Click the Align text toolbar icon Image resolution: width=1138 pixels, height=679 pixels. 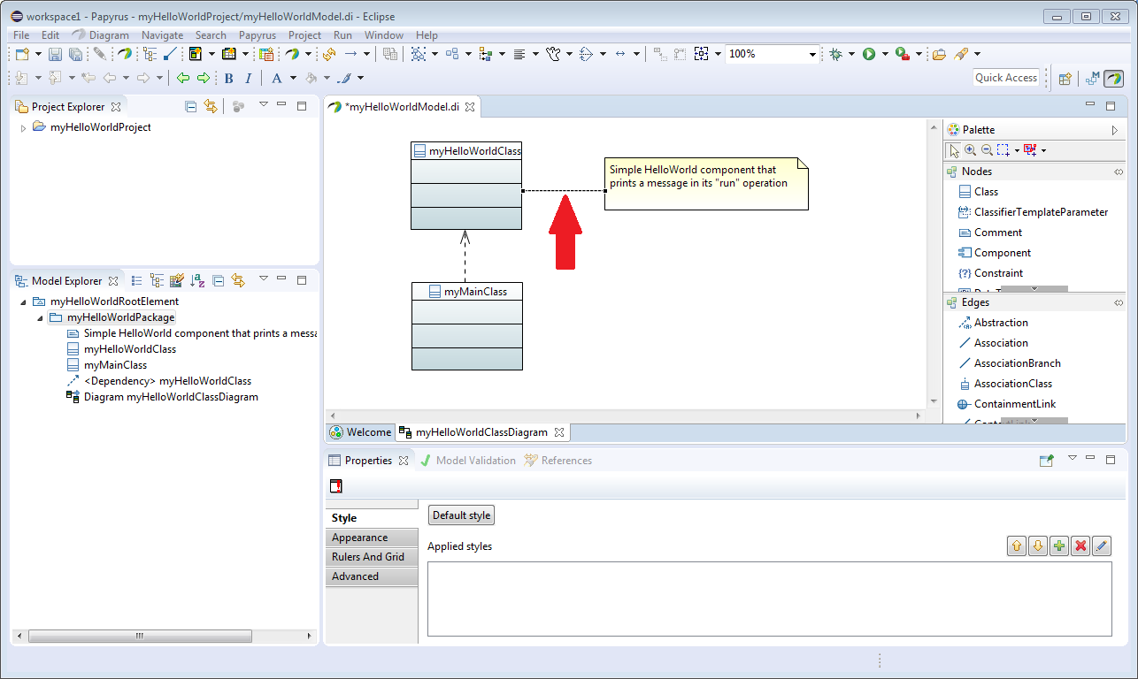[x=519, y=54]
